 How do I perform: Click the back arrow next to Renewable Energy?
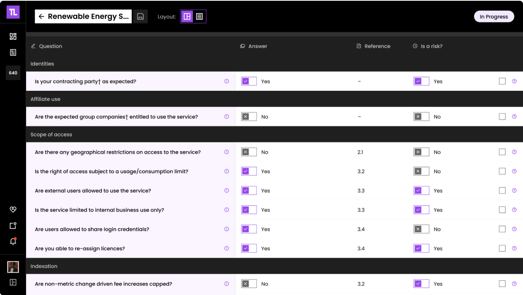pyautogui.click(x=41, y=16)
